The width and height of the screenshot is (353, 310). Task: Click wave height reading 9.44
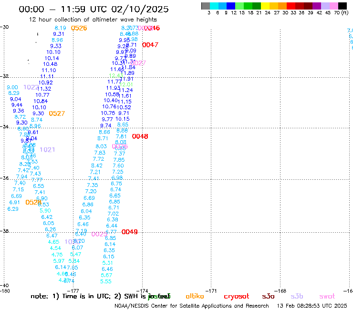[17, 105]
